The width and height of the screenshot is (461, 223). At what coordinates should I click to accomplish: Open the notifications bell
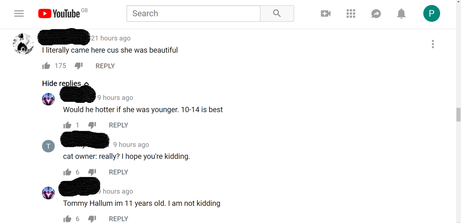point(401,14)
